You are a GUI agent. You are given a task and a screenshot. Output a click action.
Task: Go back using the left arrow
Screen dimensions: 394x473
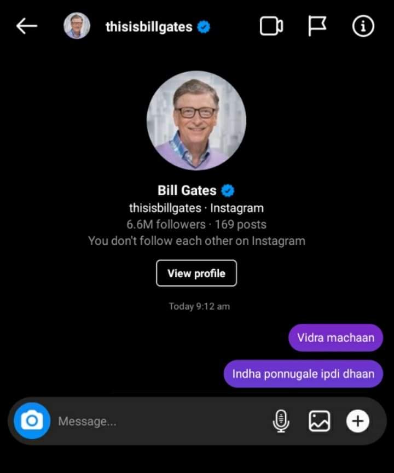coord(26,26)
